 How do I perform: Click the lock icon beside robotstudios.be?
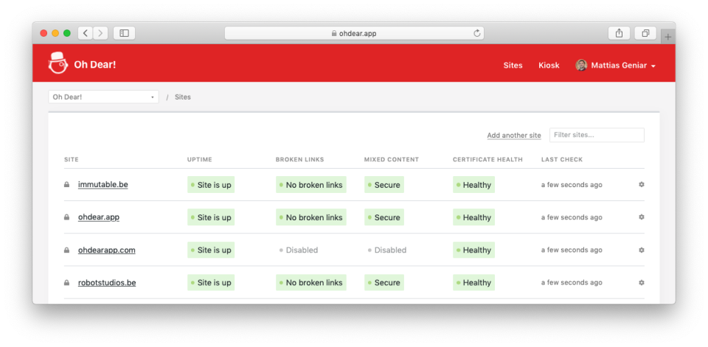pyautogui.click(x=67, y=282)
